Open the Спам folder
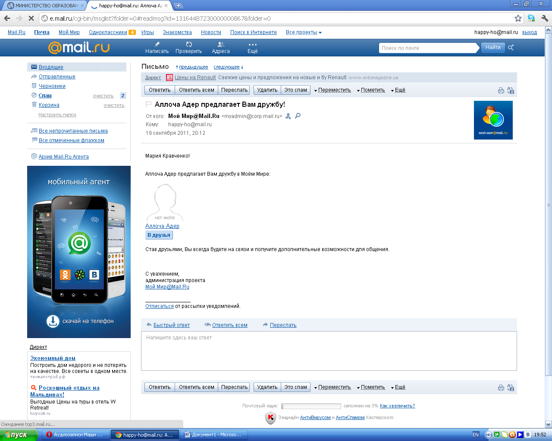The image size is (552, 441). (45, 96)
